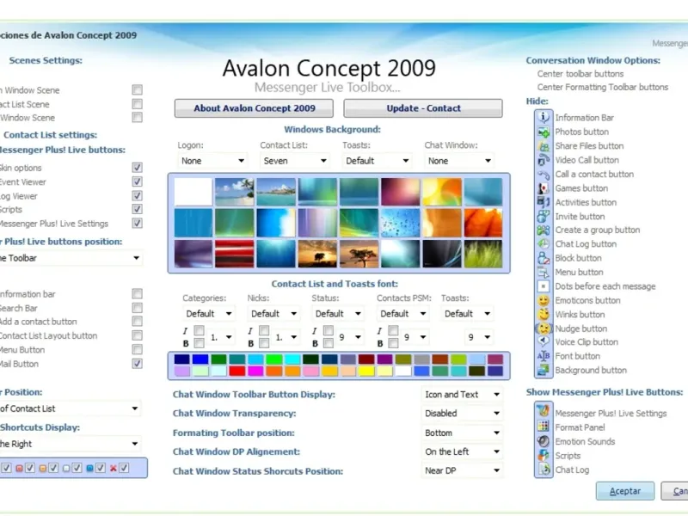The width and height of the screenshot is (688, 516).
Task: Uncheck the Skin options checkbox
Action: coord(137,168)
